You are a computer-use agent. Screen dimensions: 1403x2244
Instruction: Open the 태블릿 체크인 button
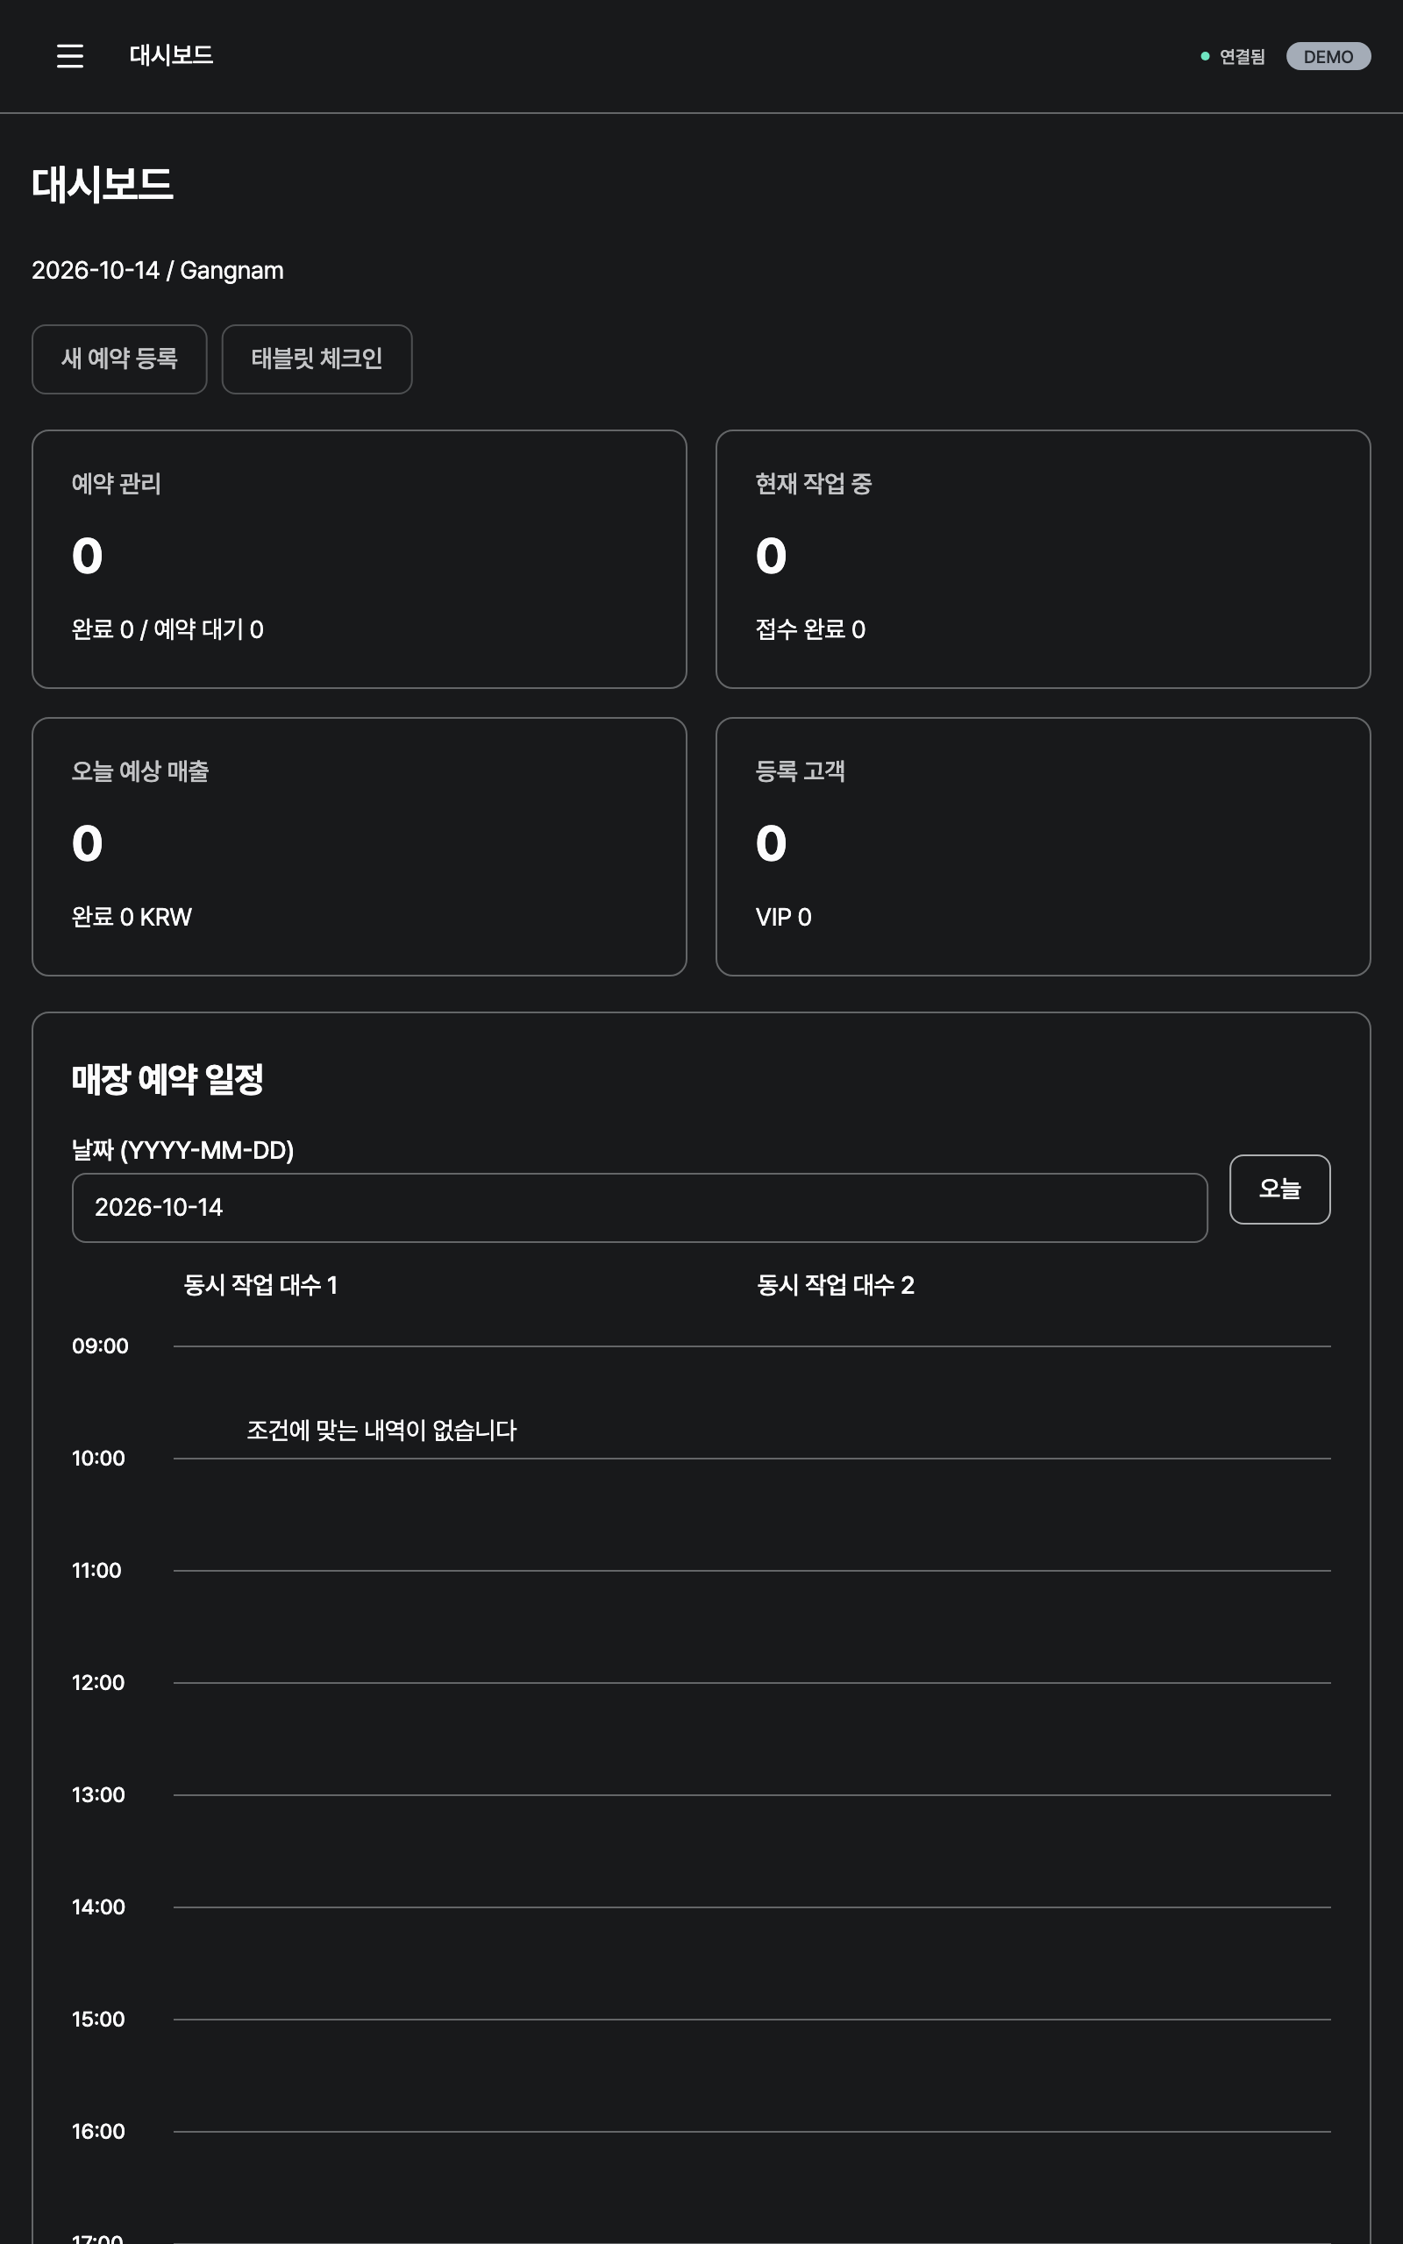click(x=317, y=359)
